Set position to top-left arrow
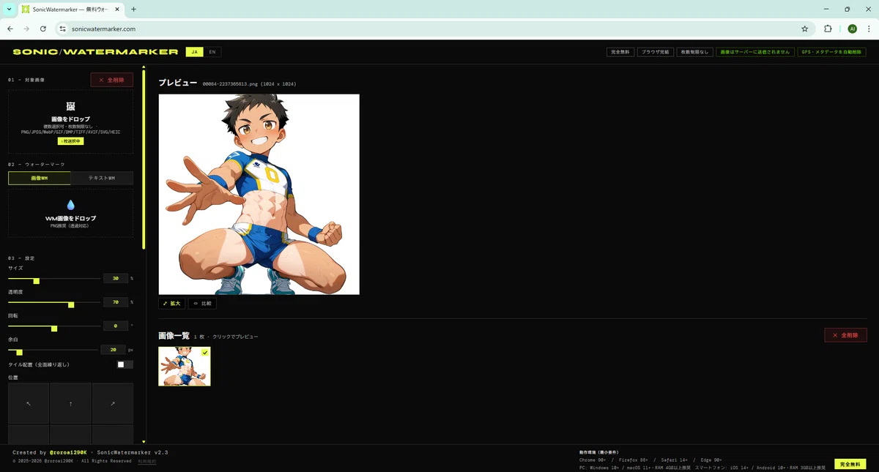The width and height of the screenshot is (879, 472). pos(29,403)
